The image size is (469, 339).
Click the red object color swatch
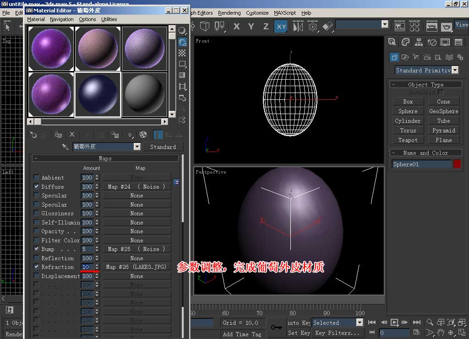(x=457, y=164)
